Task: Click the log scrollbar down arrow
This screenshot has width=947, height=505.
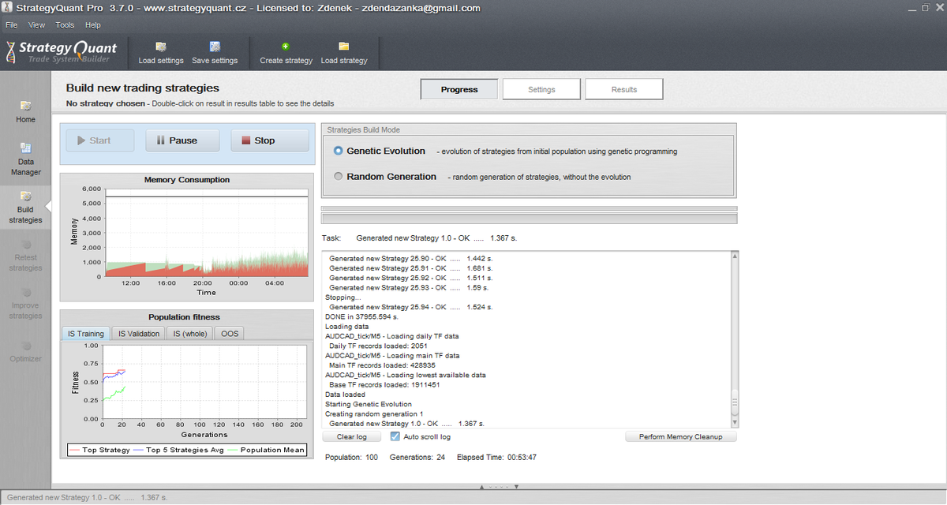Action: coord(735,422)
